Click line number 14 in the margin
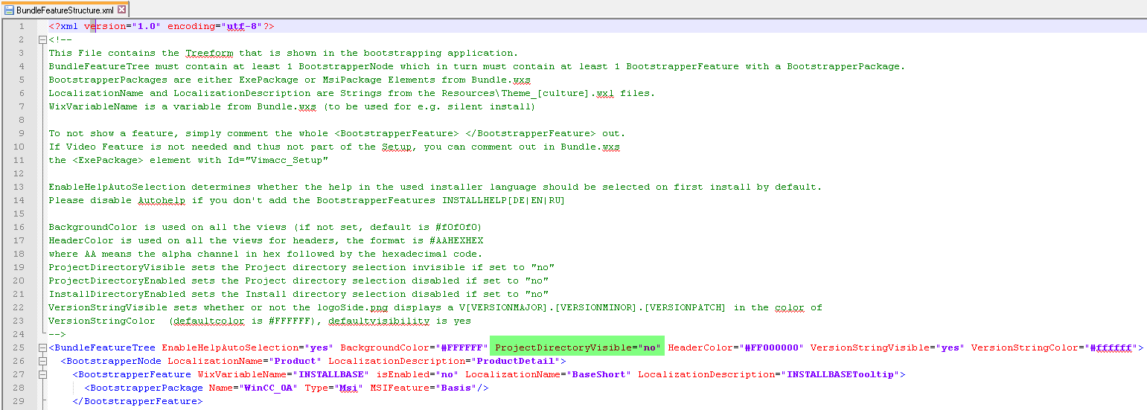Screen dimensions: 1147x410 tap(19, 200)
